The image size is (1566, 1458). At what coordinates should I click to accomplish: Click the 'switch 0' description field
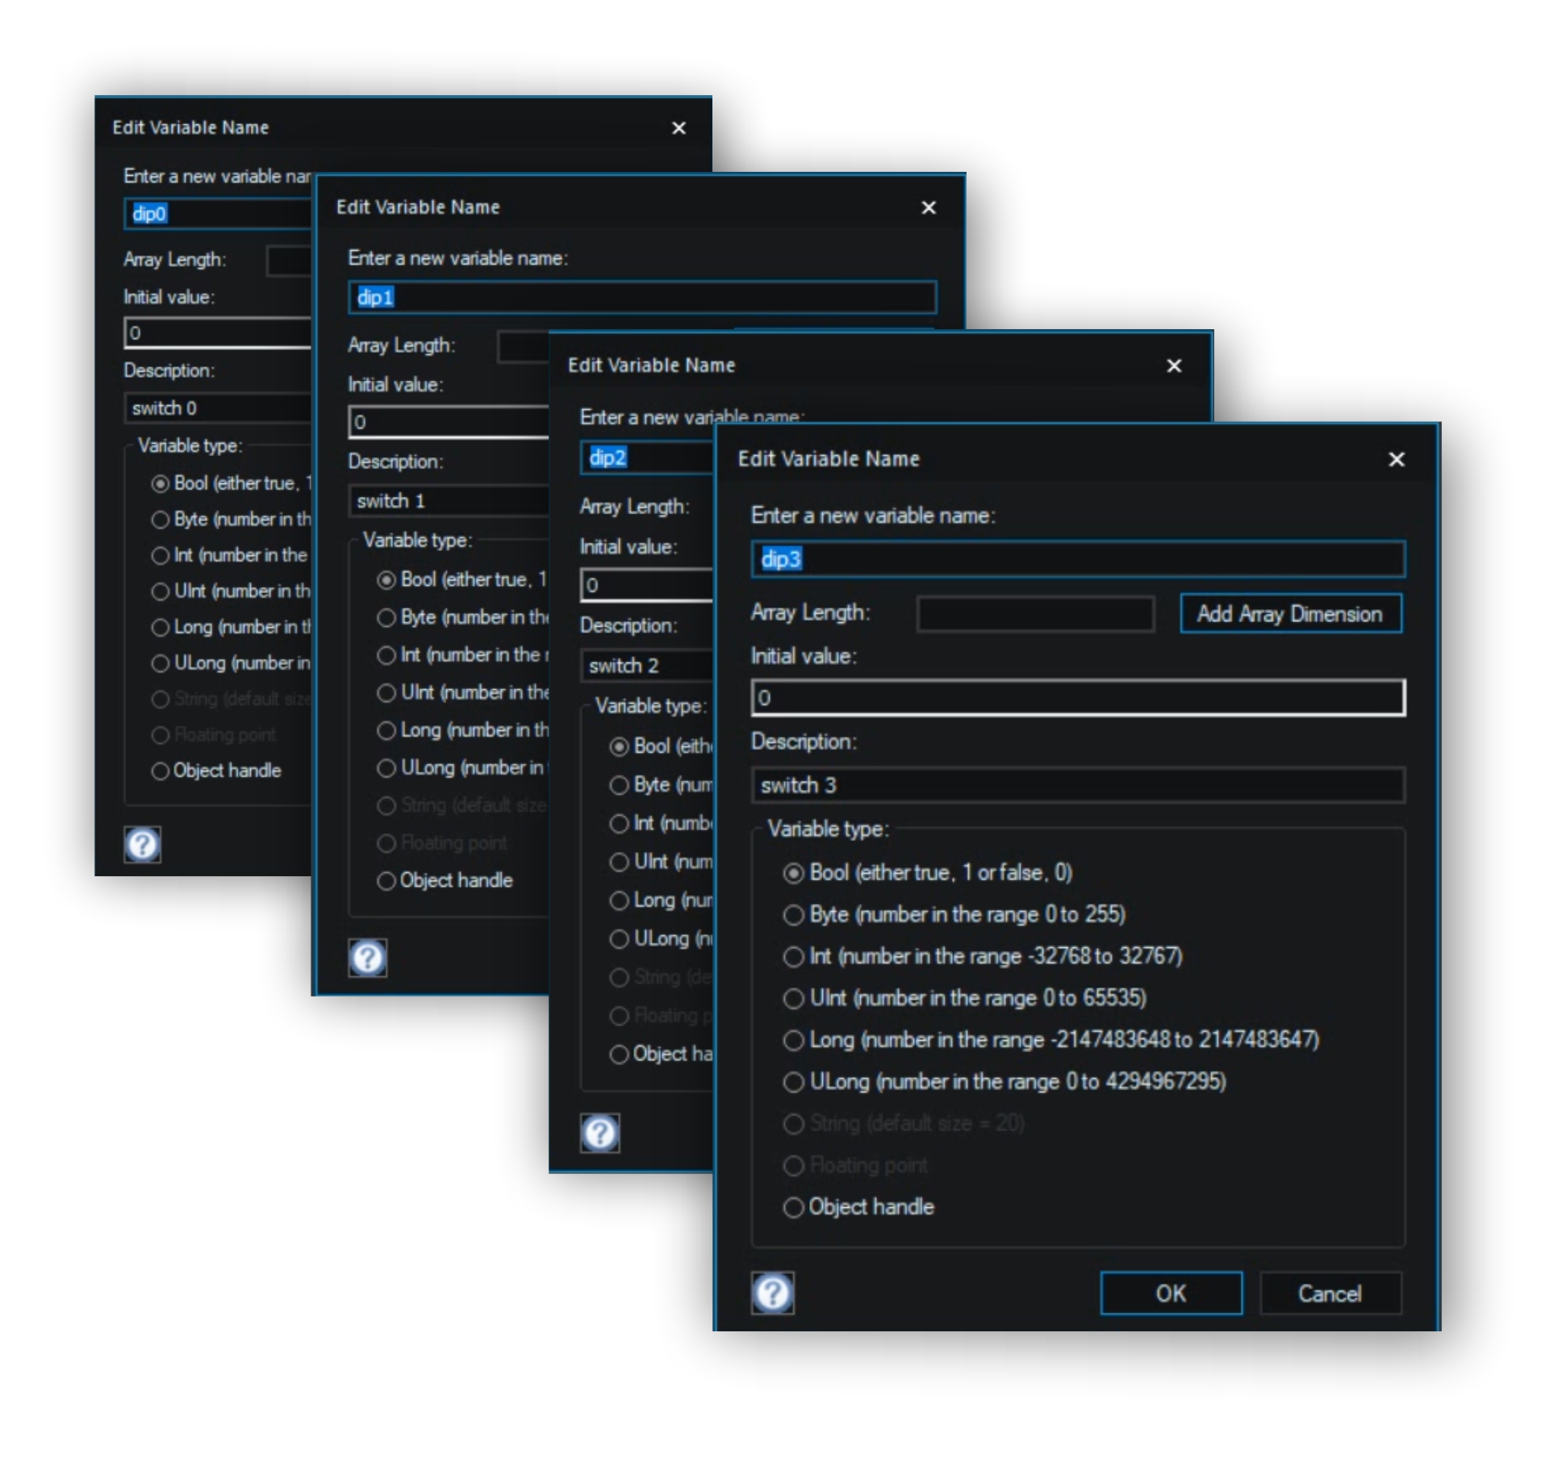(218, 408)
